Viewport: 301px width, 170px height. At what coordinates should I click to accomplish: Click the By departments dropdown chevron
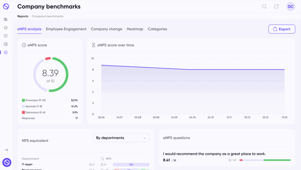click(x=145, y=138)
